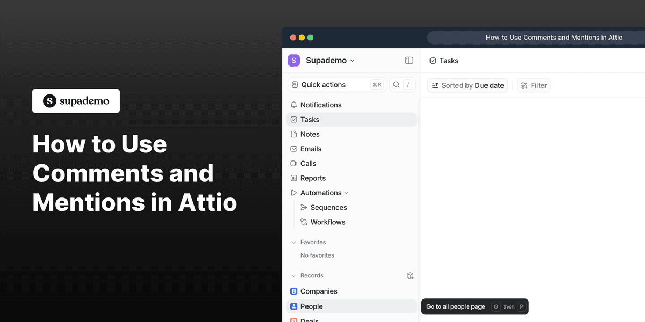The image size is (645, 322).
Task: Click the Filter button
Action: (x=533, y=85)
